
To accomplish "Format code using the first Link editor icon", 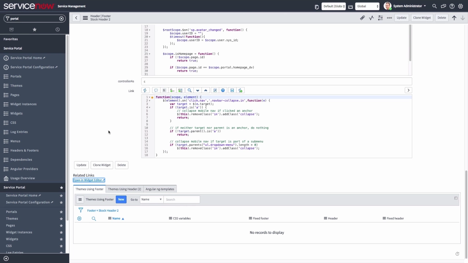I will click(145, 90).
